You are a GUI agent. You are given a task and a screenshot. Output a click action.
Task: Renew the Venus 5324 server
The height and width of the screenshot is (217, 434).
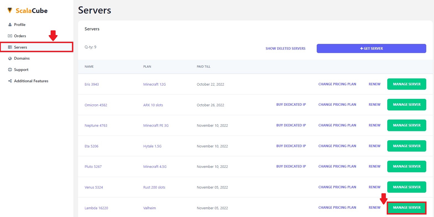(x=375, y=187)
